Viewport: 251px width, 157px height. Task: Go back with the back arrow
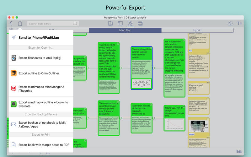[x=11, y=24]
